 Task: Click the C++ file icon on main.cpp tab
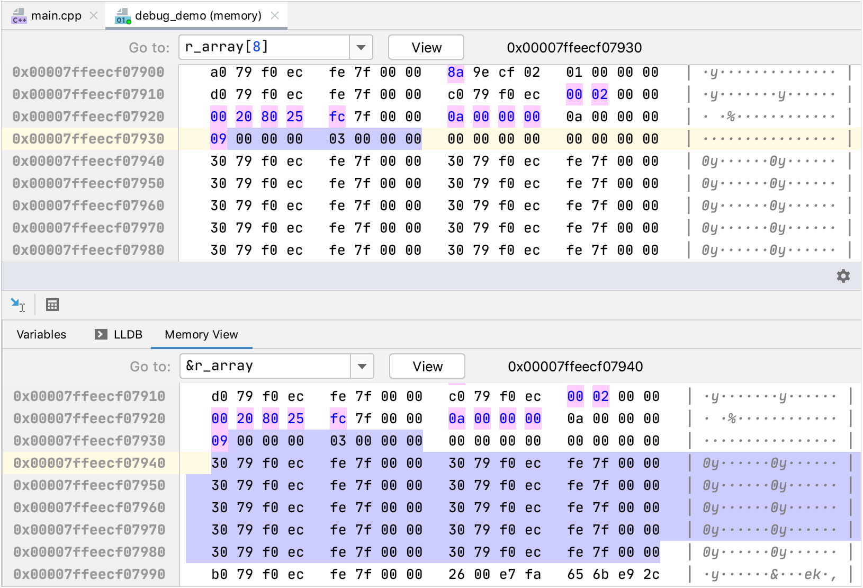[19, 15]
